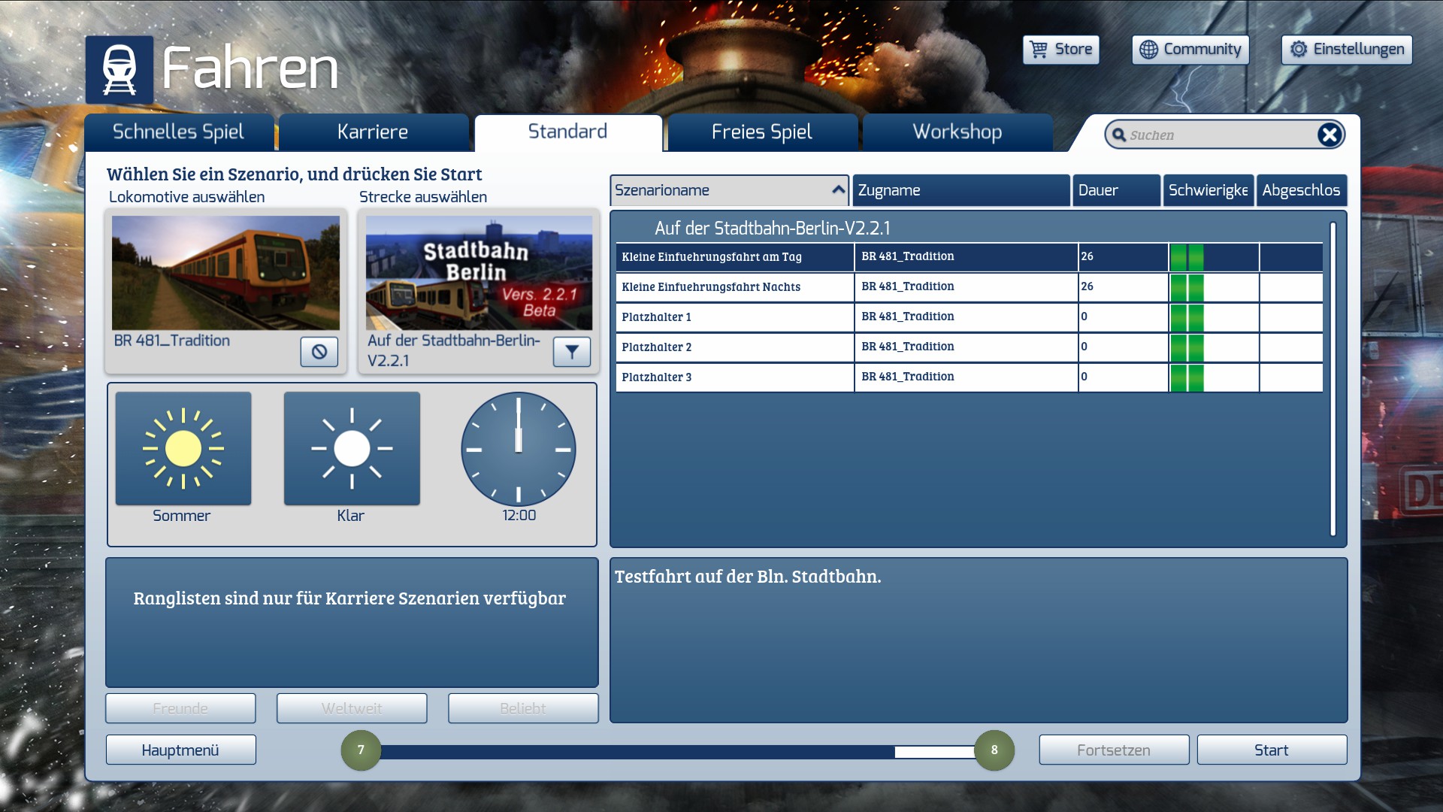1443x812 pixels.
Task: Open the Workshop tab
Action: [x=957, y=132]
